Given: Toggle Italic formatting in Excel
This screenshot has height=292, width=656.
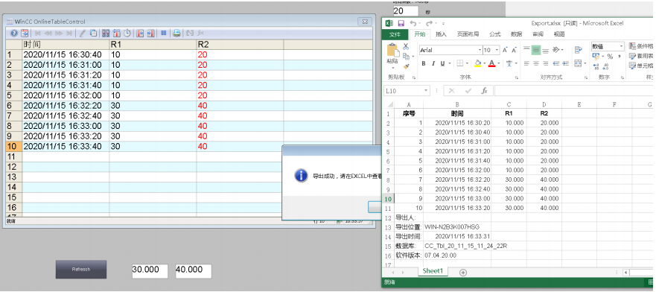Looking at the screenshot, I should pyautogui.click(x=433, y=63).
